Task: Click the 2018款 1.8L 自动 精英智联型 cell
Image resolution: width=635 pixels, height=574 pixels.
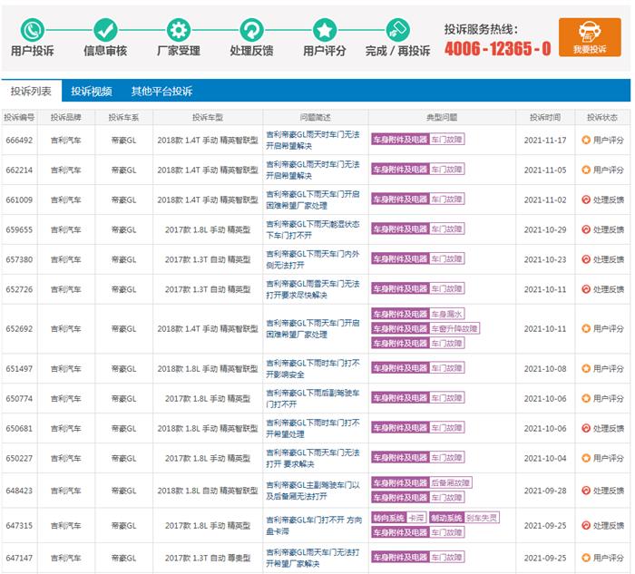Action: pyautogui.click(x=208, y=491)
